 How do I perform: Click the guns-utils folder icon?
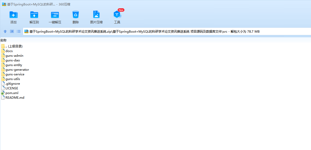tap(3, 79)
